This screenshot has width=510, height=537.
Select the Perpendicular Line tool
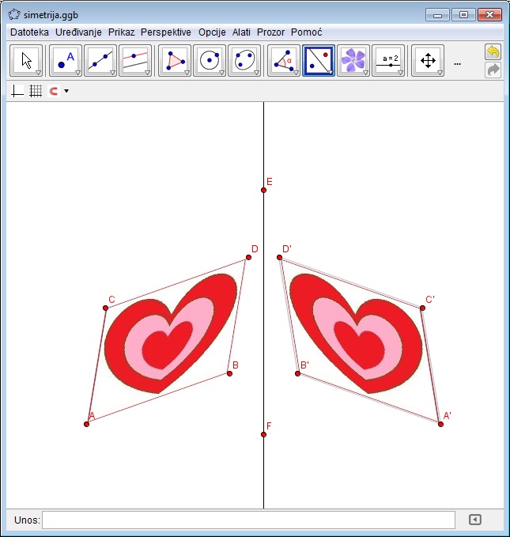pyautogui.click(x=135, y=60)
